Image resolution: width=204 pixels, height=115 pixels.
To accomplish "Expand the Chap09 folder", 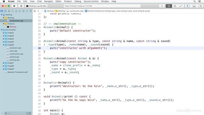I will pos(4,69).
